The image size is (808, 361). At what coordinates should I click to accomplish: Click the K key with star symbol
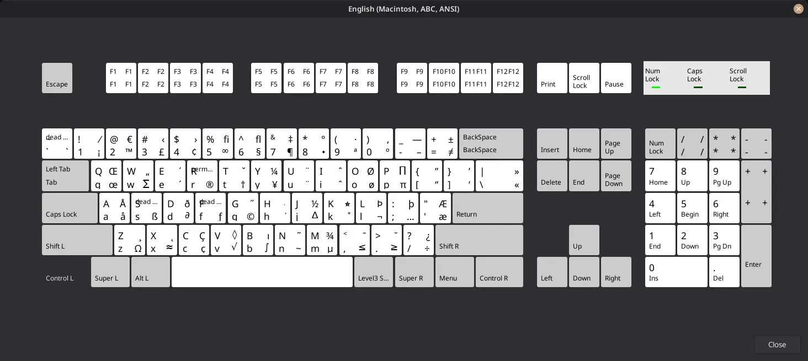pyautogui.click(x=339, y=208)
